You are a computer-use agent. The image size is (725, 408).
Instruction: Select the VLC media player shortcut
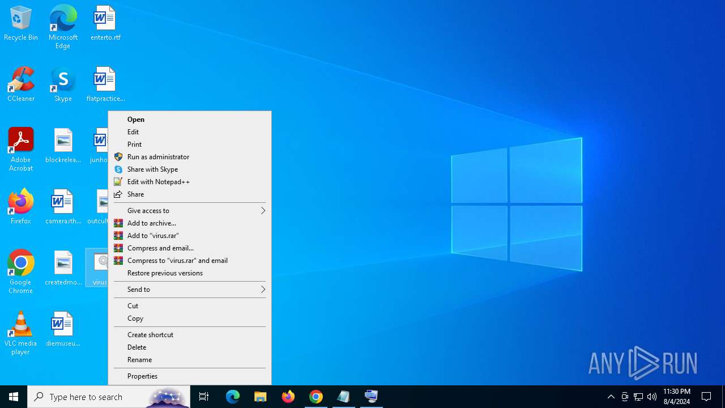pos(21,333)
